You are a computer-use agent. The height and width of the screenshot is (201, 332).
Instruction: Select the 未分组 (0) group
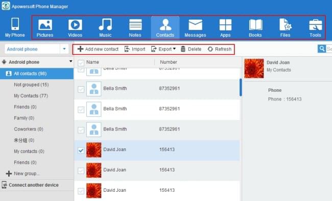coord(24,140)
